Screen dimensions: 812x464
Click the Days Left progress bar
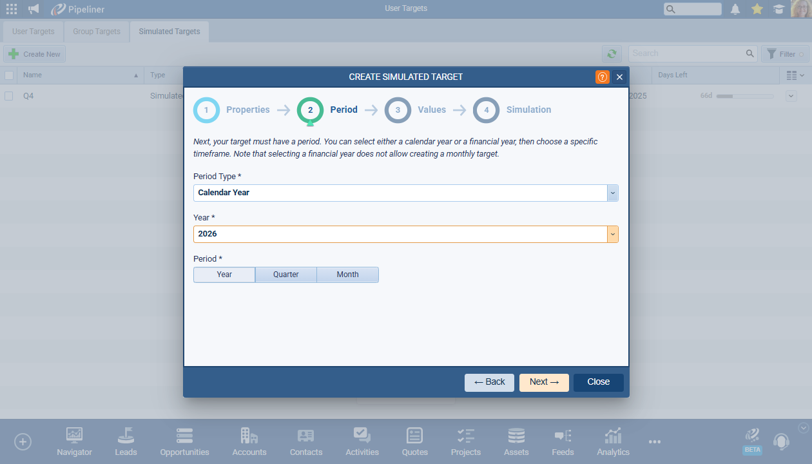pyautogui.click(x=744, y=96)
